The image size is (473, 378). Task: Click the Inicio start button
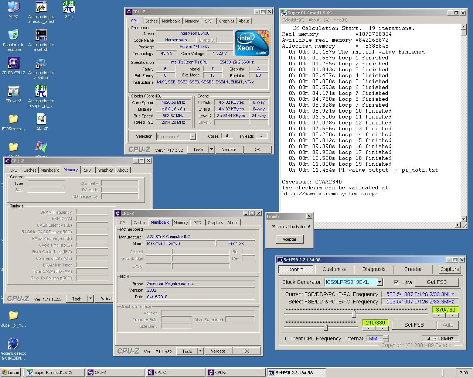click(11, 372)
